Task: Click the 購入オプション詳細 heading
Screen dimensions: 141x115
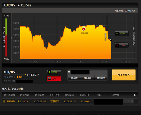Action: (x=13, y=89)
